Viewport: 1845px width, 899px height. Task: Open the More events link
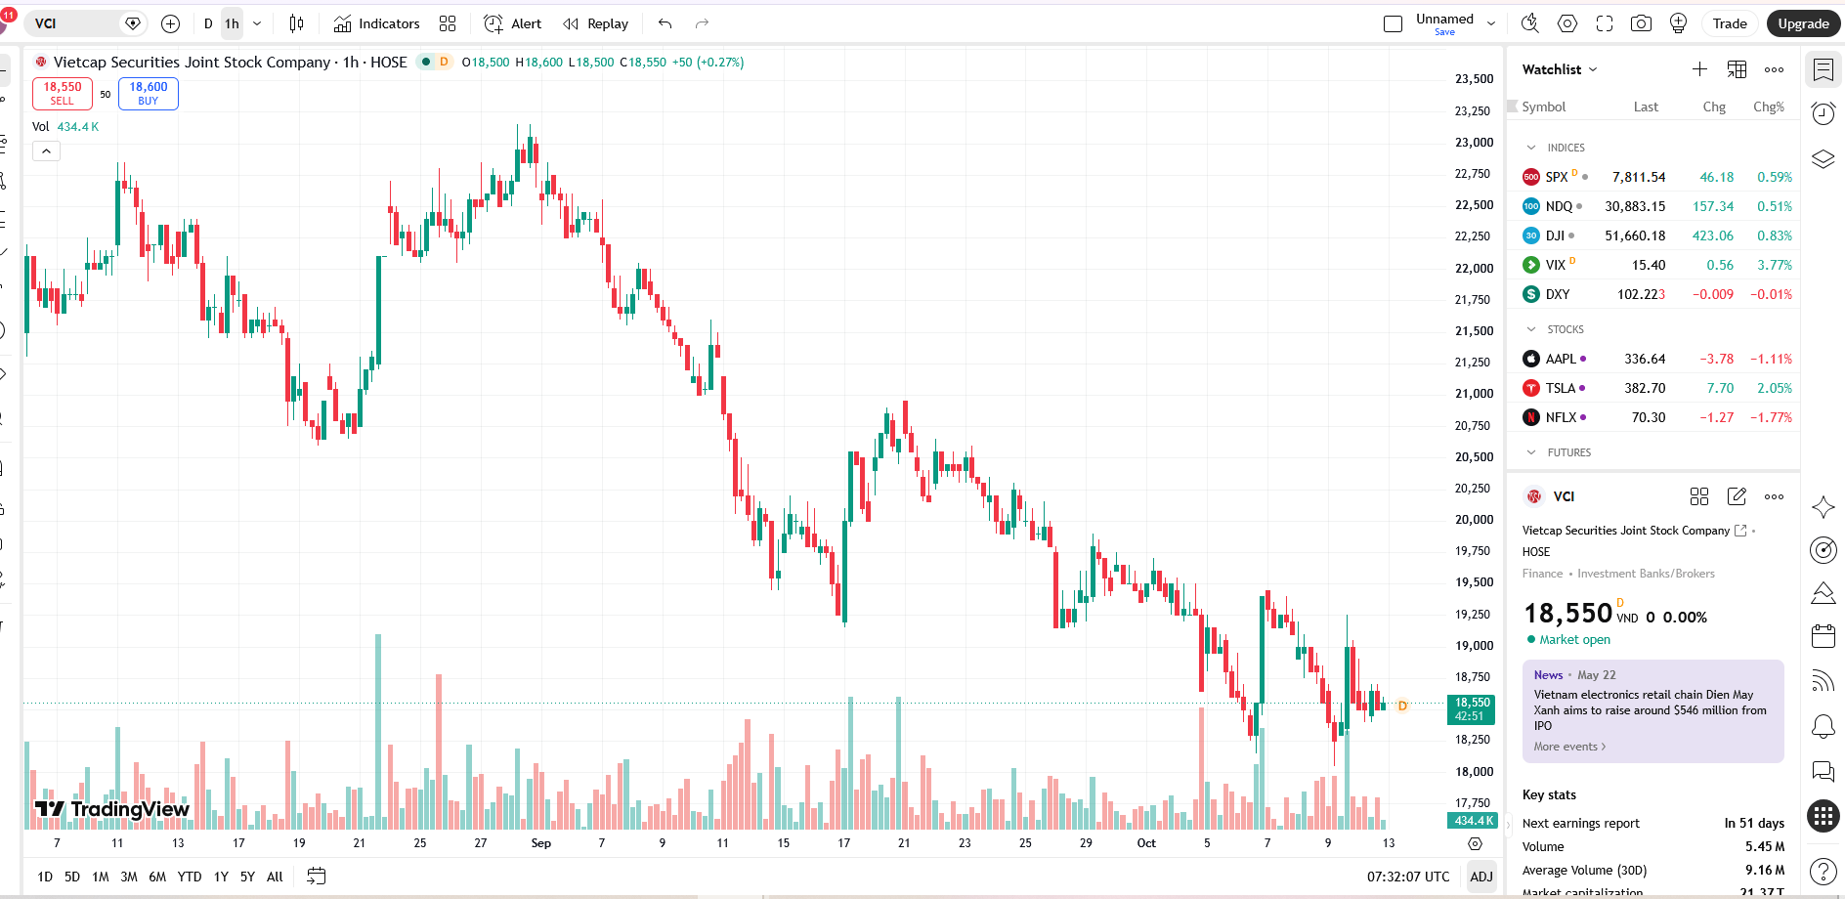(x=1569, y=747)
